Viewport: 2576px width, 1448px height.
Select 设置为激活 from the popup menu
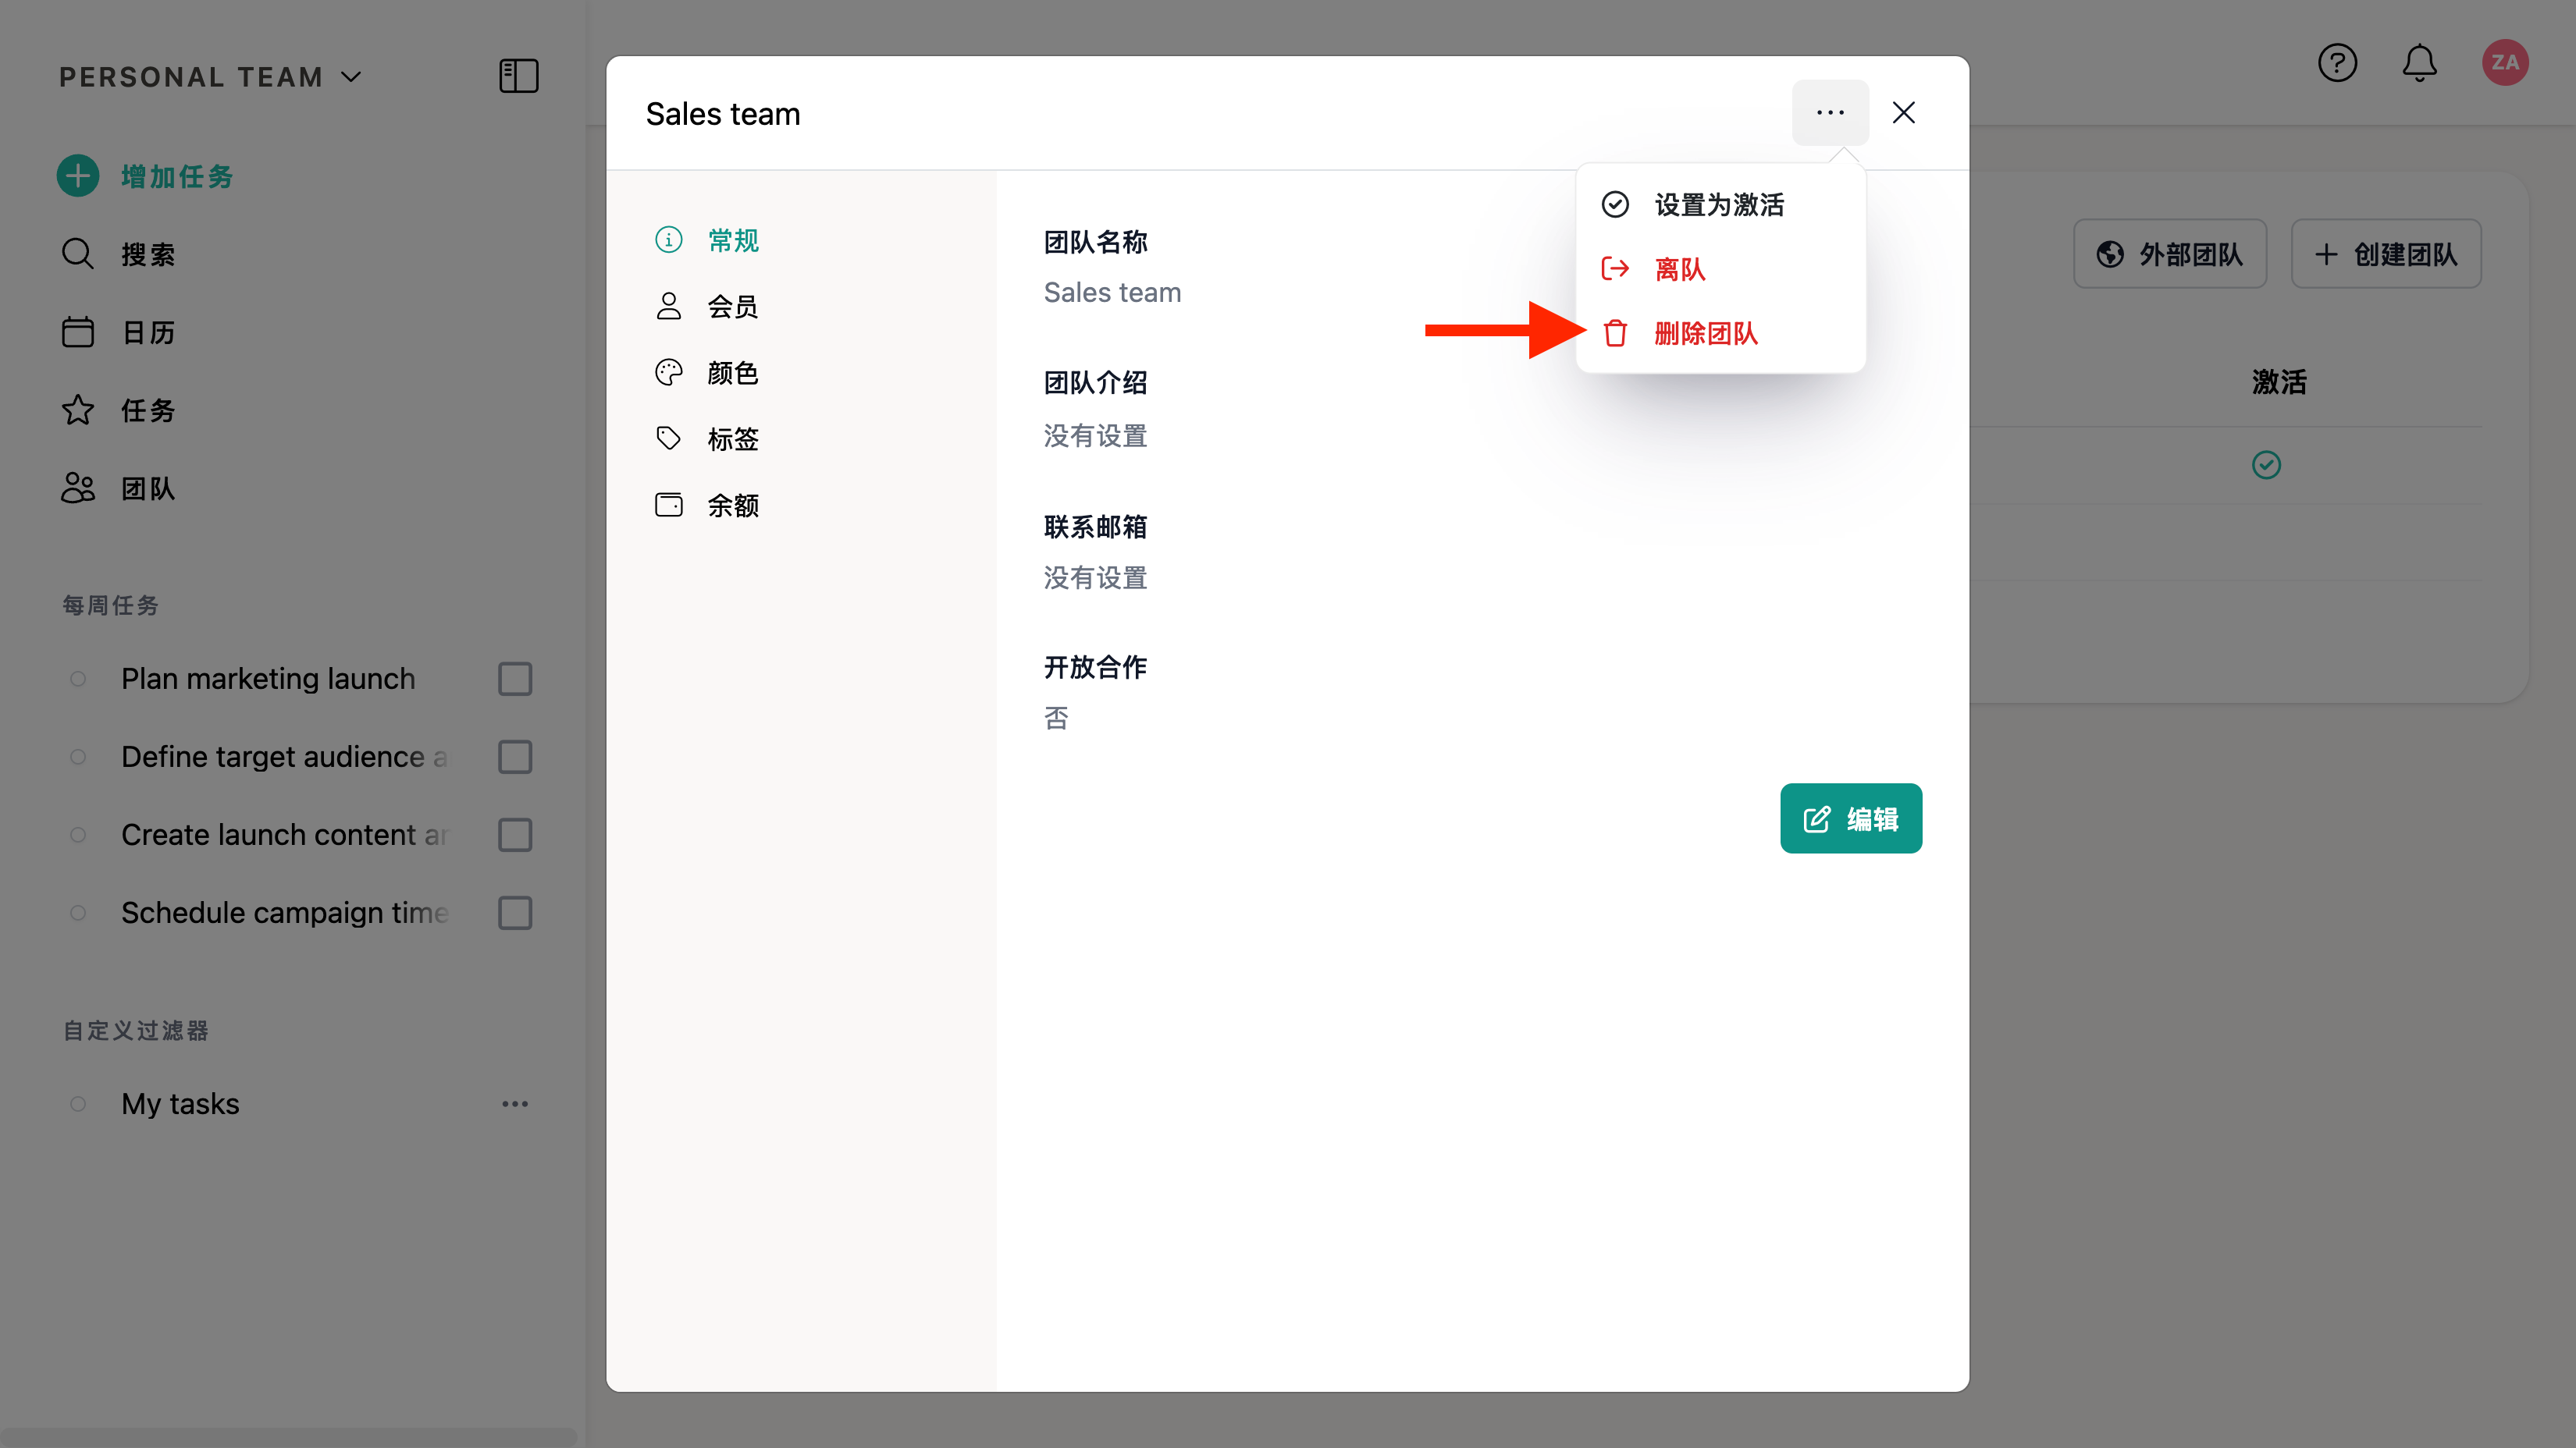(1718, 205)
